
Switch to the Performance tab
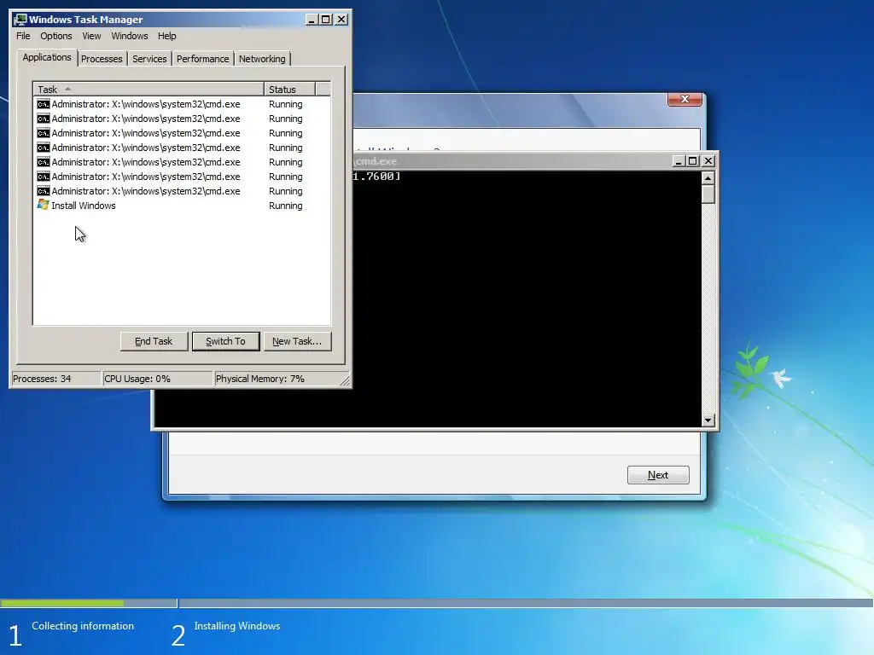(202, 59)
